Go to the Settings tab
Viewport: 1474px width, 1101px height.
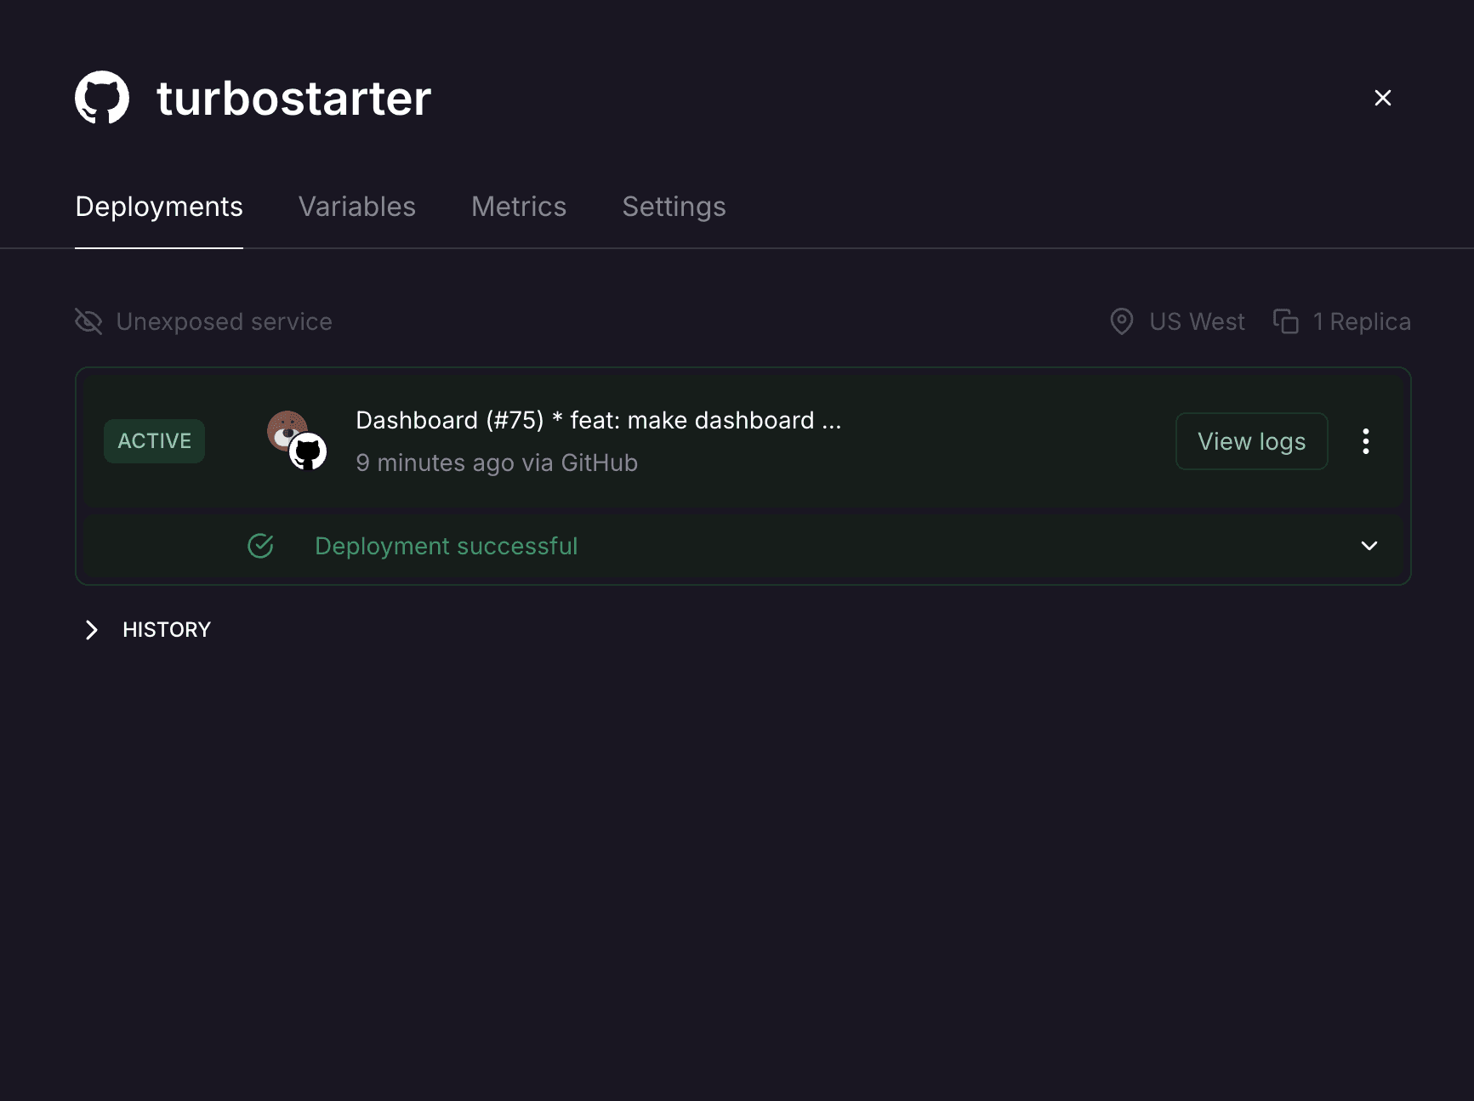(674, 207)
